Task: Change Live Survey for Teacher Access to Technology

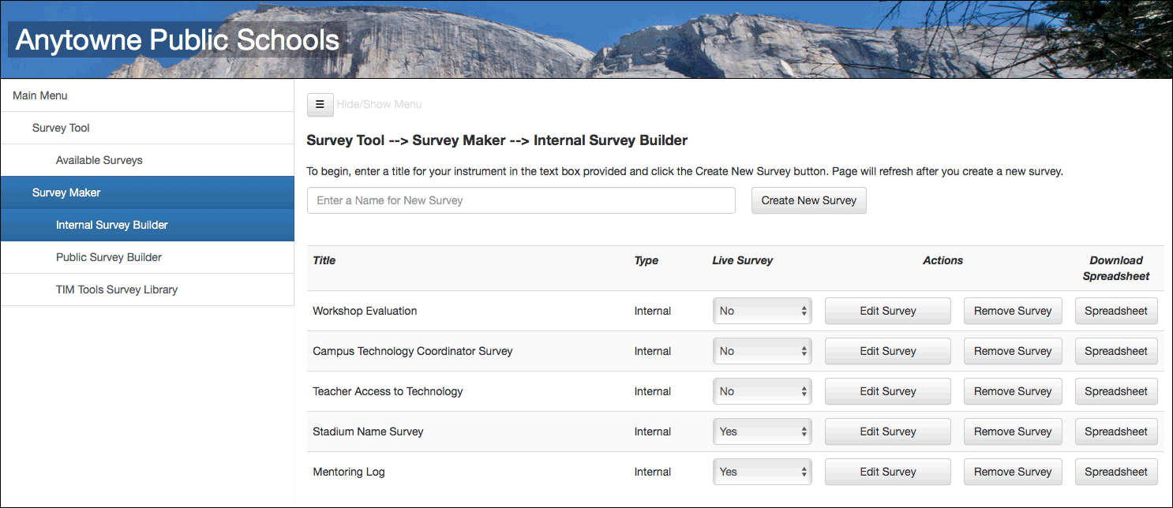Action: click(762, 391)
